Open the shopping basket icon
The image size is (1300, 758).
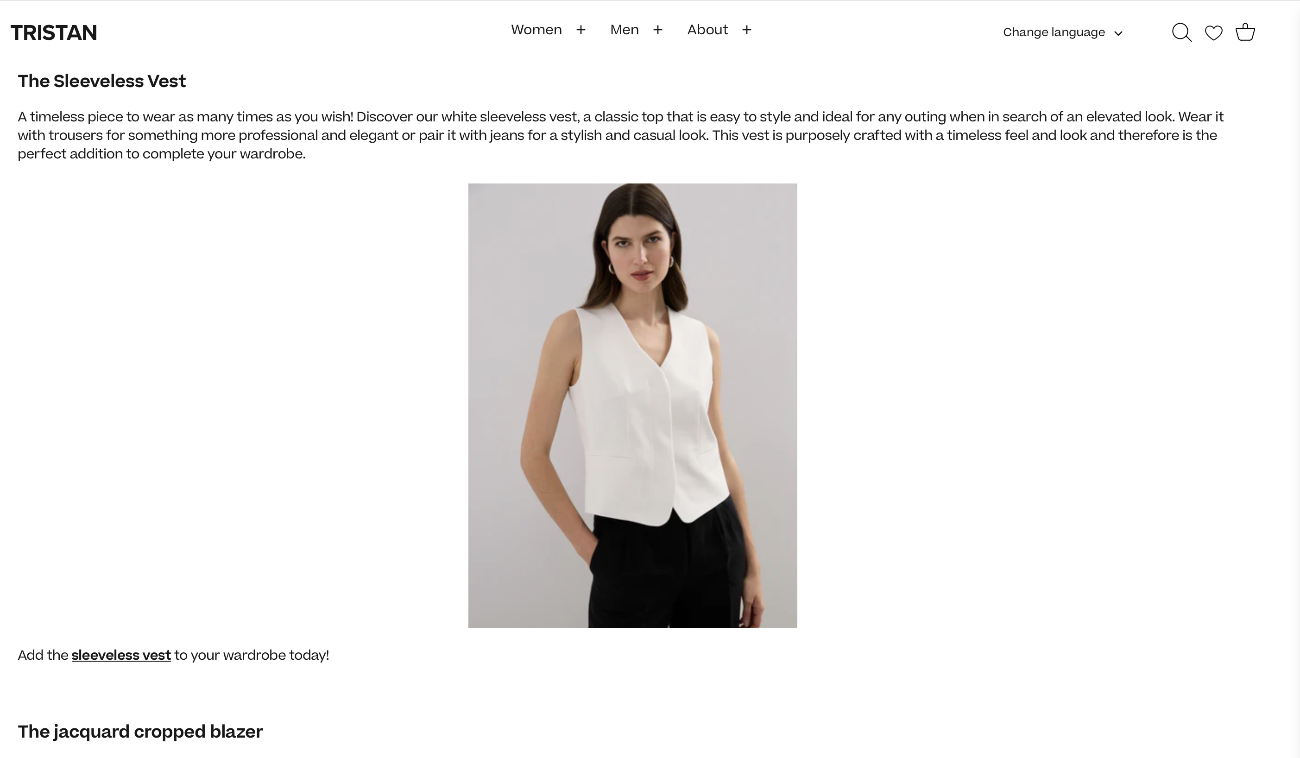click(1245, 32)
